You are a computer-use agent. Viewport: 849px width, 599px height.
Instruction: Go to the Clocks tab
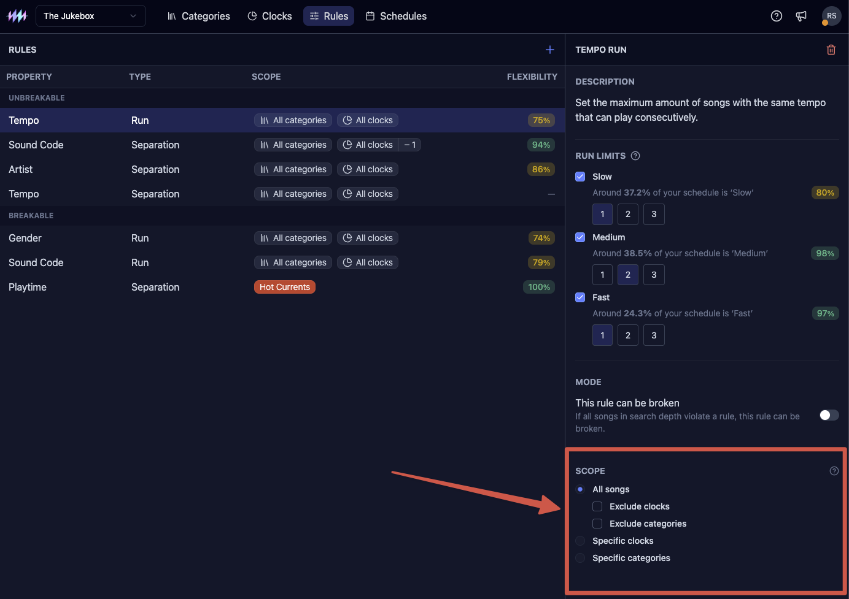pos(269,16)
